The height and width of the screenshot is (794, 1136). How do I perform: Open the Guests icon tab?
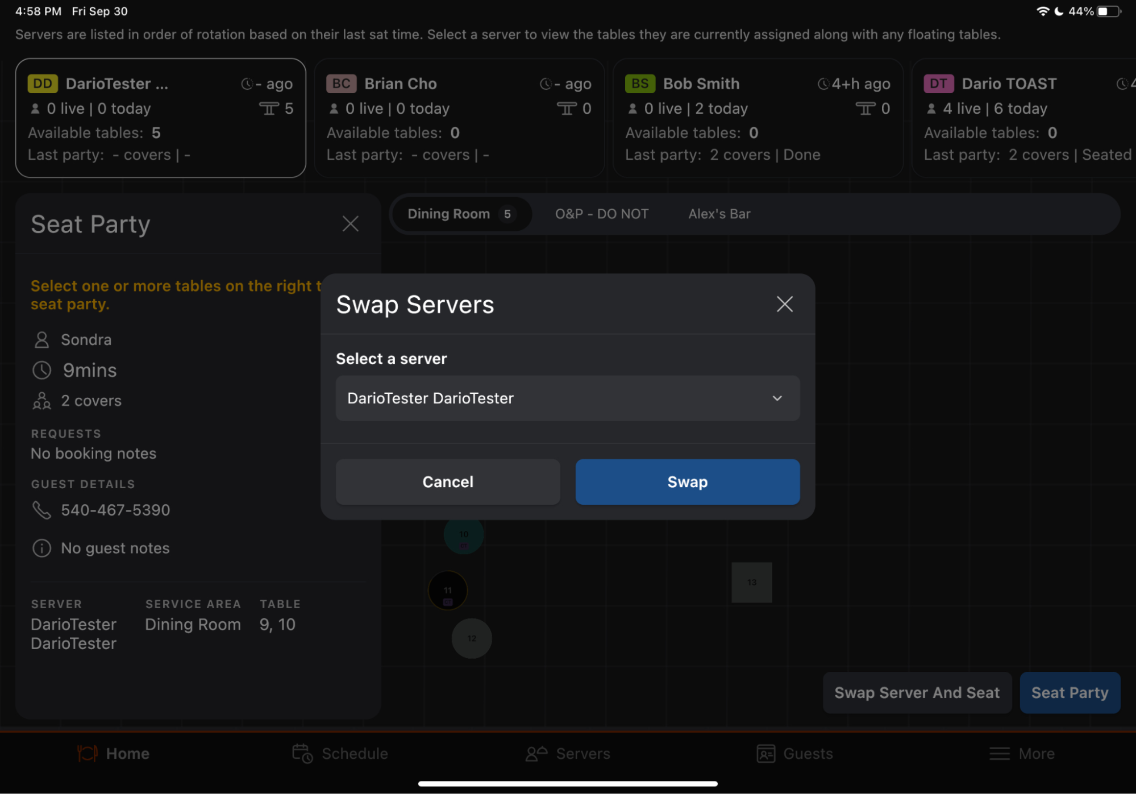[x=765, y=754]
